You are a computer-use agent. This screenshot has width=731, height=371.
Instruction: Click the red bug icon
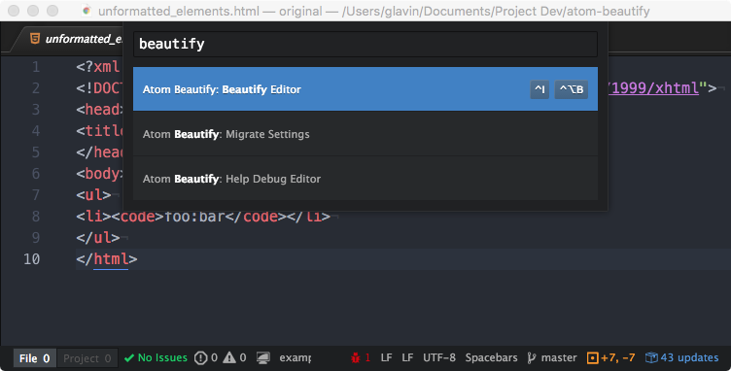356,357
